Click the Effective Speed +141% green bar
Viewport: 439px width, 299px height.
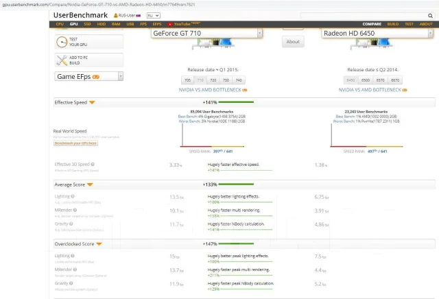(x=236, y=102)
